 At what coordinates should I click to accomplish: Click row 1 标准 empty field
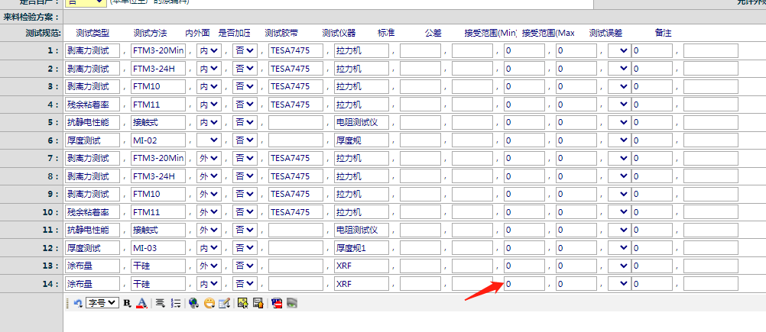[420, 50]
